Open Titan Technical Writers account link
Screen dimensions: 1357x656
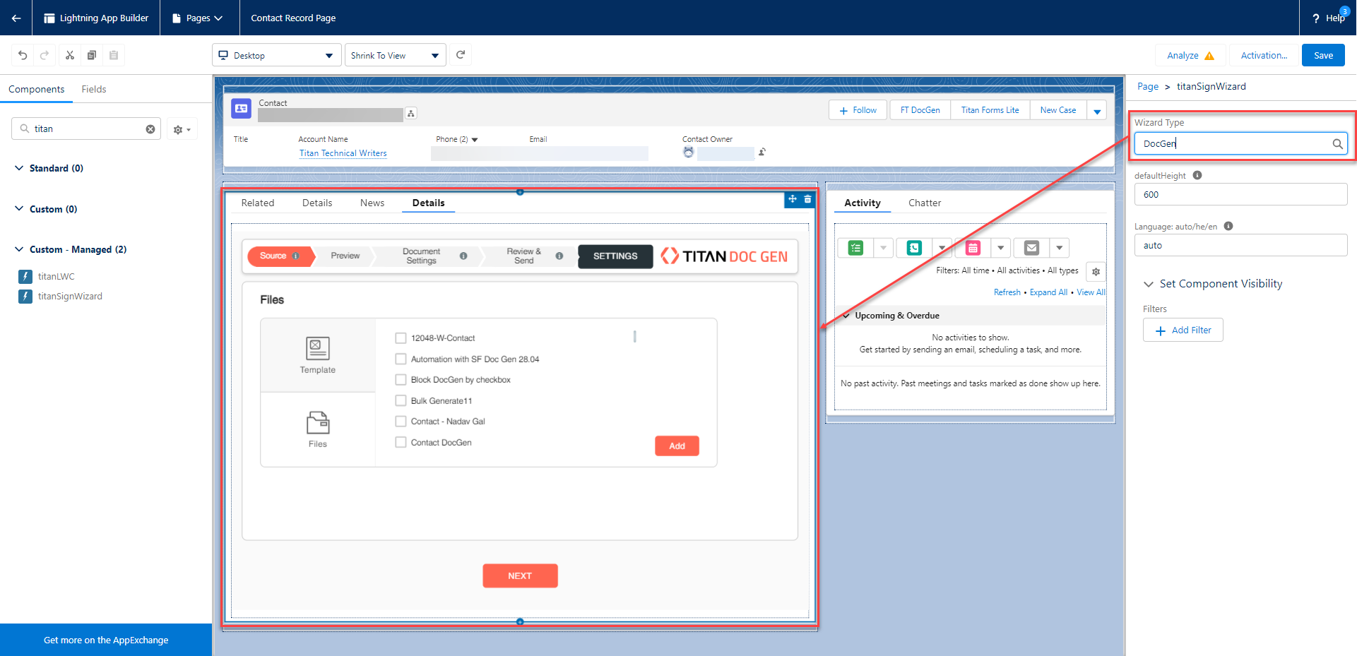tap(343, 153)
